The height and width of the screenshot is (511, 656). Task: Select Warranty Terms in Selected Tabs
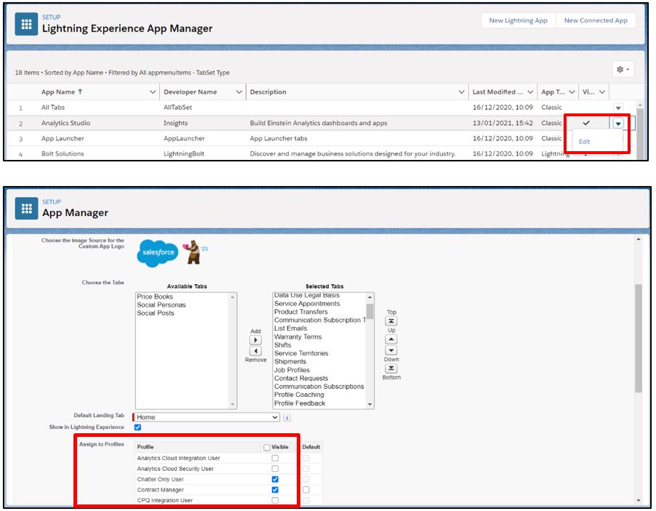(298, 337)
